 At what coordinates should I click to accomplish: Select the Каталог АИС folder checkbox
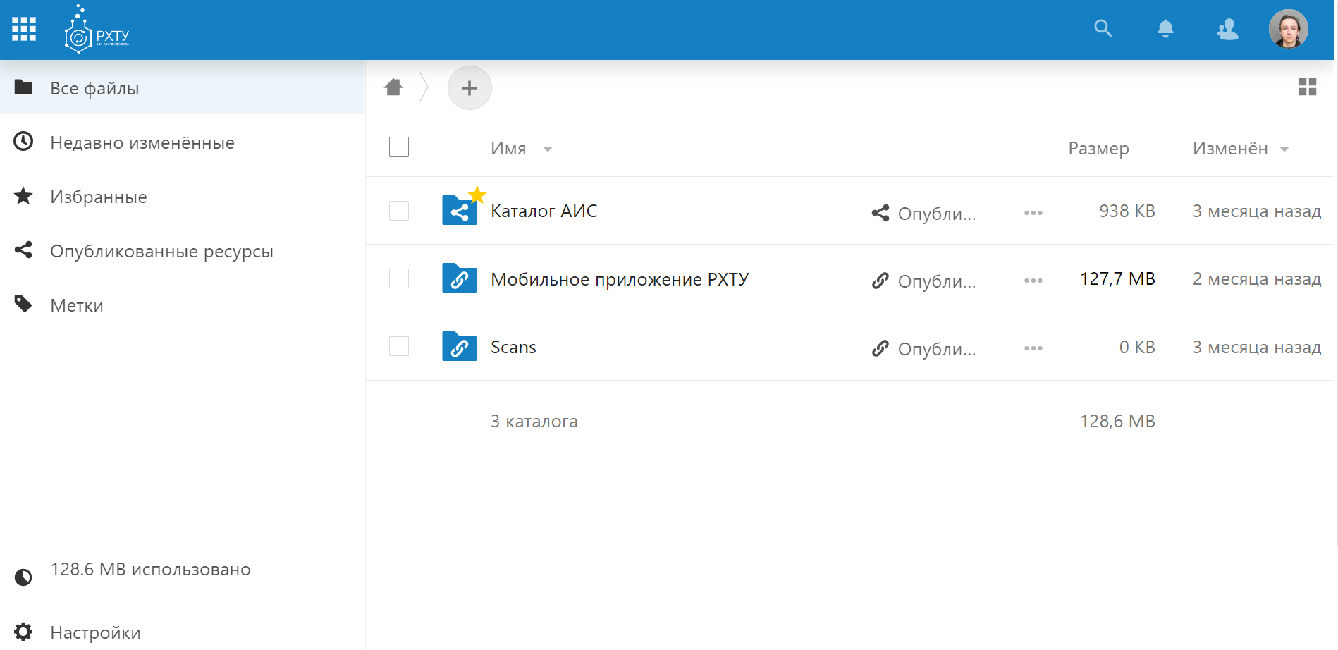(399, 211)
